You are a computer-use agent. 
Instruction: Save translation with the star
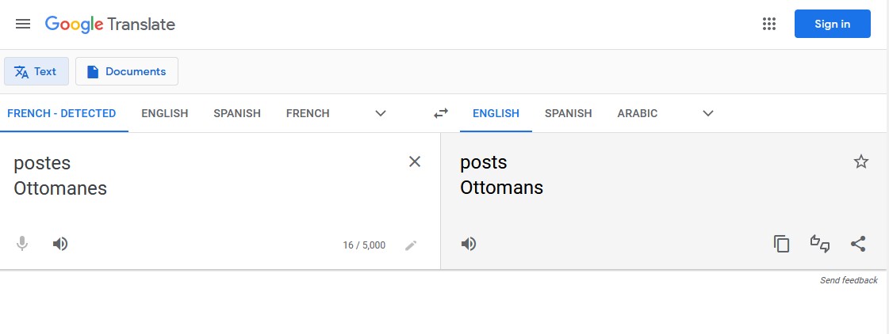[860, 161]
